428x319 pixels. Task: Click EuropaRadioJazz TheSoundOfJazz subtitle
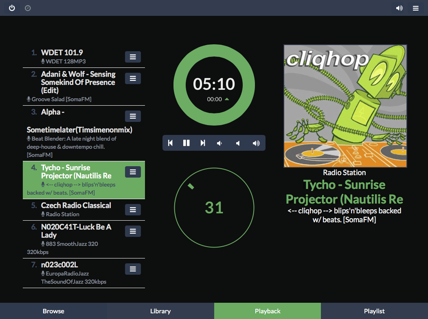pos(74,278)
